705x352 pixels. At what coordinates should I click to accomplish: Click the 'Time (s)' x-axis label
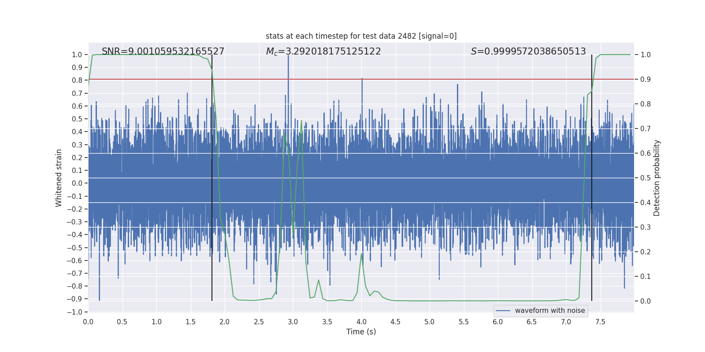coord(361,332)
